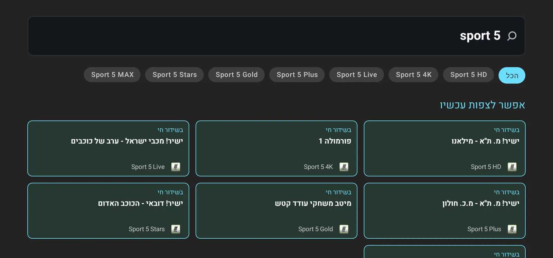
Task: Open the live card ישיר! מכבי ישראל - ערב של כוכבים
Action: 108,148
